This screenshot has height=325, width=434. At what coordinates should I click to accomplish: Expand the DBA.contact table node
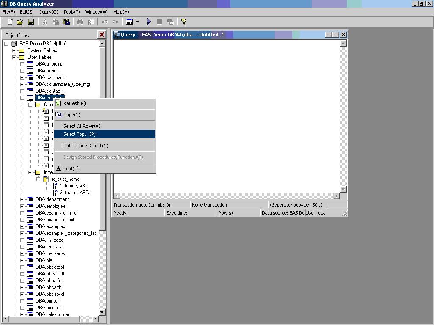point(22,91)
